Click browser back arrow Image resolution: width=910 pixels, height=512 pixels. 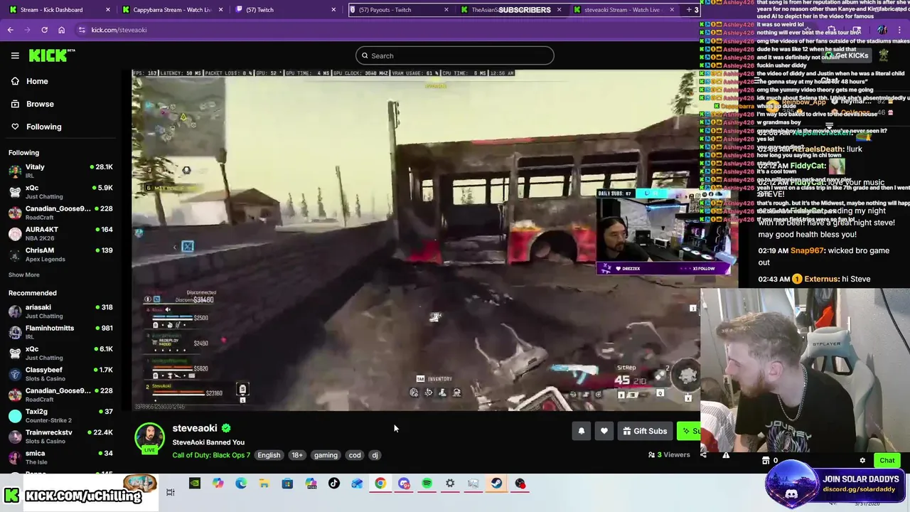coord(11,30)
